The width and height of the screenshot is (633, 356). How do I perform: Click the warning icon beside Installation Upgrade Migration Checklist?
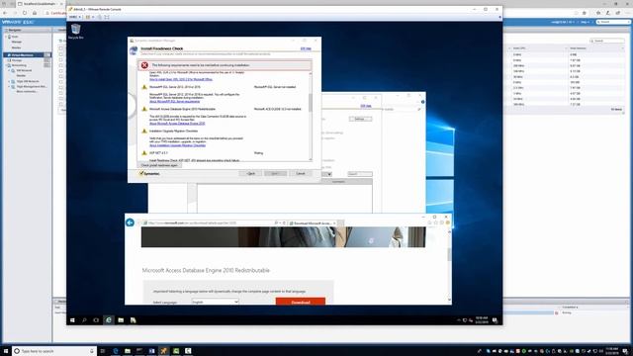coord(144,132)
